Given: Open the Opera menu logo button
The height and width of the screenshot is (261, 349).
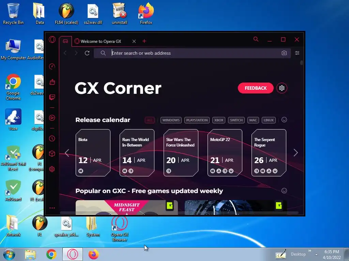Looking at the screenshot, I should [x=52, y=39].
